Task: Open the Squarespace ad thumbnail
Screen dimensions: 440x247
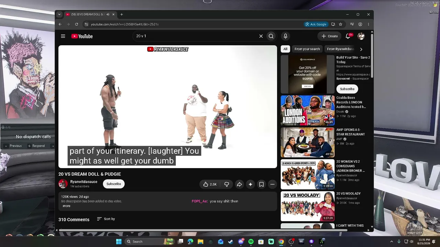Action: [308, 74]
